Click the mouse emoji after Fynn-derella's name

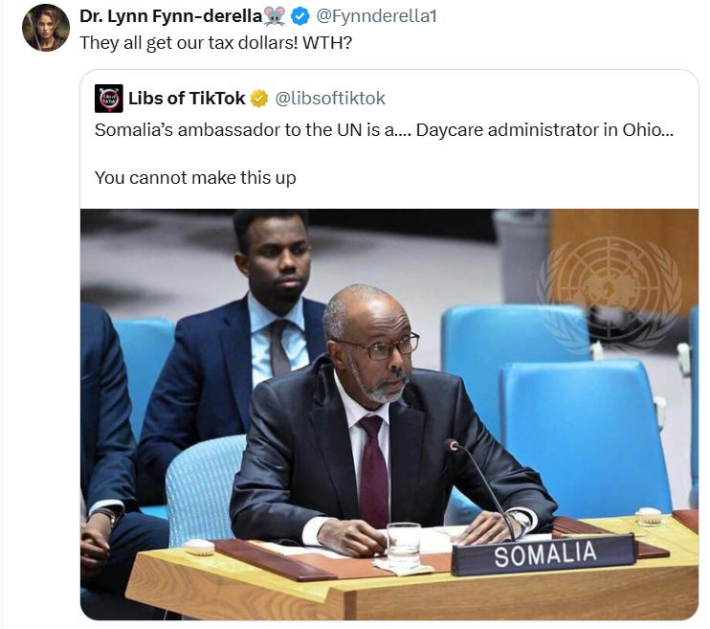[275, 16]
